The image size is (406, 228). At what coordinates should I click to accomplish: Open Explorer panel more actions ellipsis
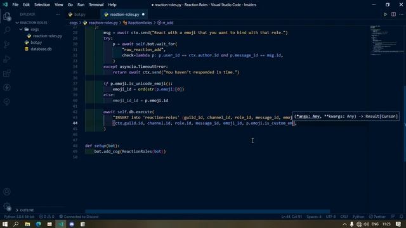pyautogui.click(x=58, y=15)
